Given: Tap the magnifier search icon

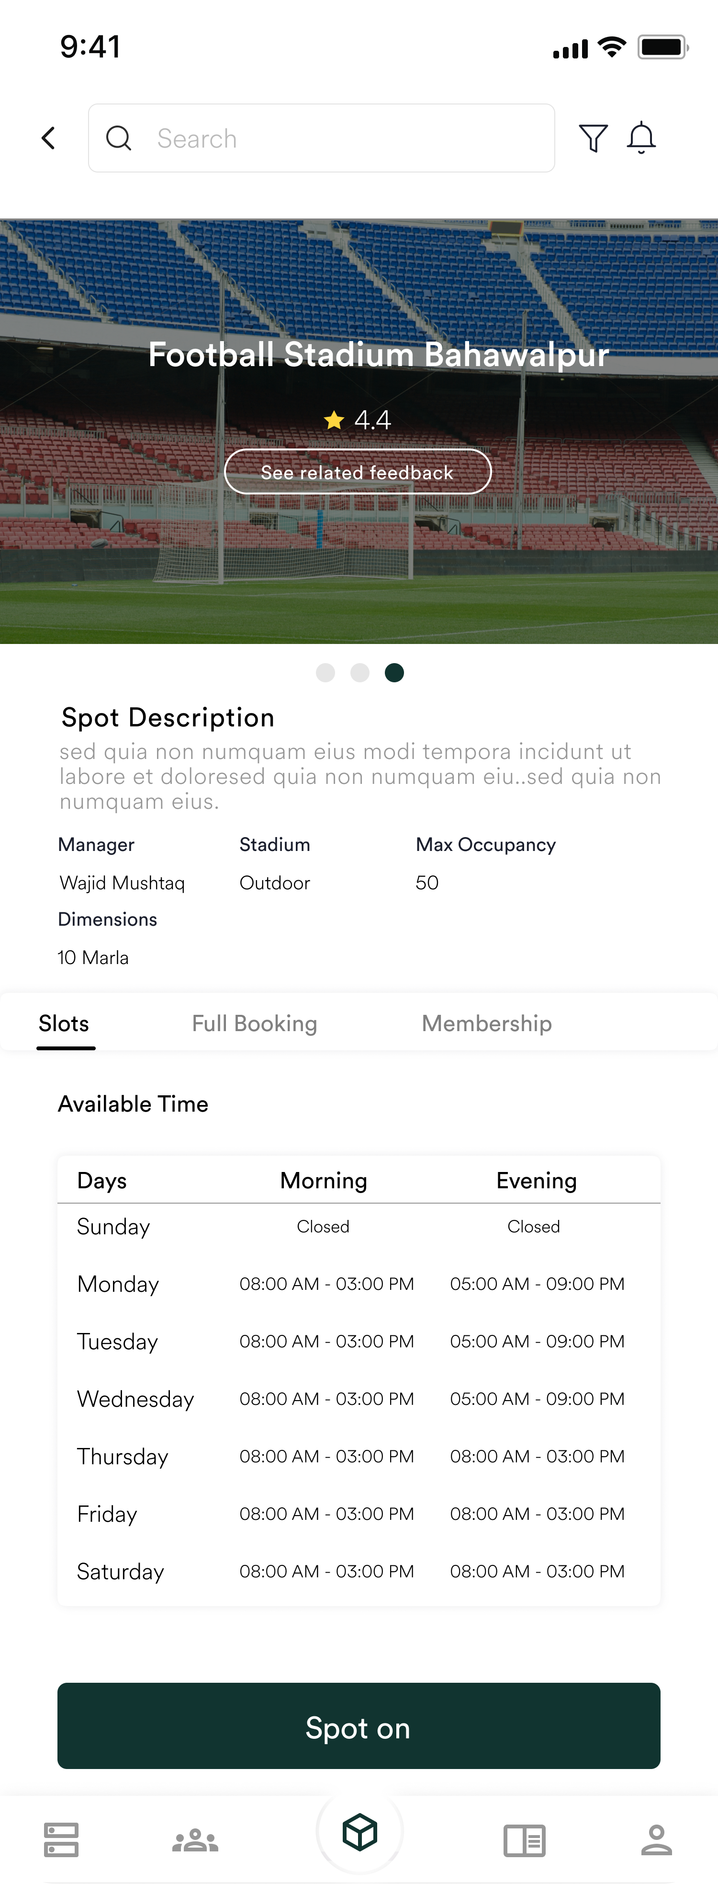Looking at the screenshot, I should (x=118, y=138).
